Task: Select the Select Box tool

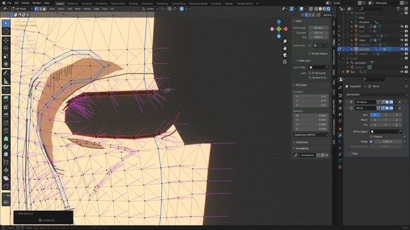Action: tap(6, 24)
